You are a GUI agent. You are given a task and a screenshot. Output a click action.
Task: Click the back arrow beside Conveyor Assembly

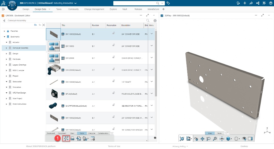click(4, 21)
